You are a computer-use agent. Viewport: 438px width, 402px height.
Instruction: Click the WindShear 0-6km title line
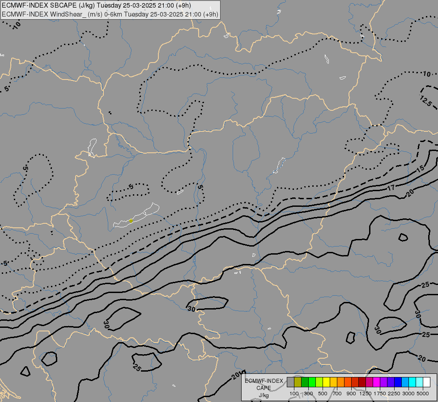pos(110,14)
